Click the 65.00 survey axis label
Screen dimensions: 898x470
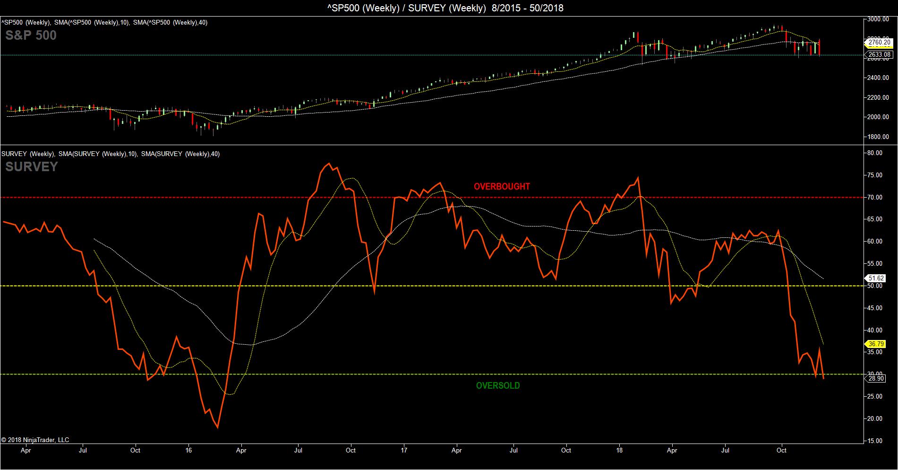tap(875, 219)
